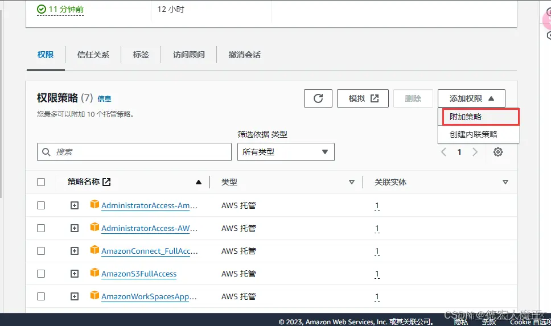Sort by 关联实体 column arrow
551x326 pixels.
(x=505, y=182)
